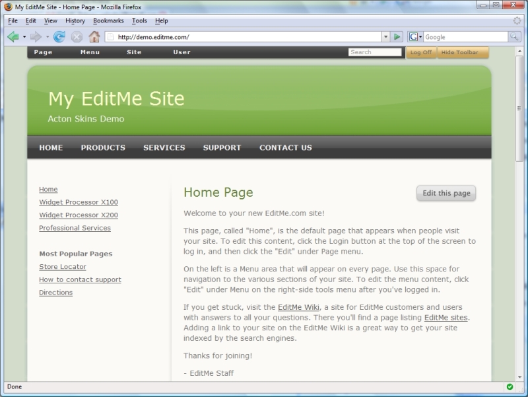
Task: Open the Directions link
Action: 56,292
